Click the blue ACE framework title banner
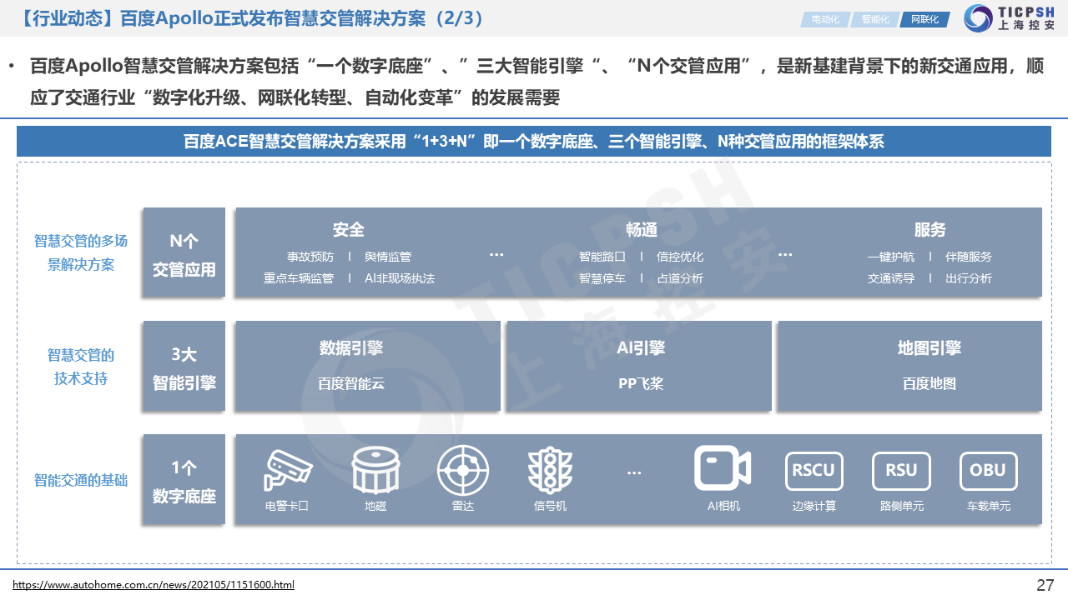The image size is (1068, 600). [x=534, y=142]
